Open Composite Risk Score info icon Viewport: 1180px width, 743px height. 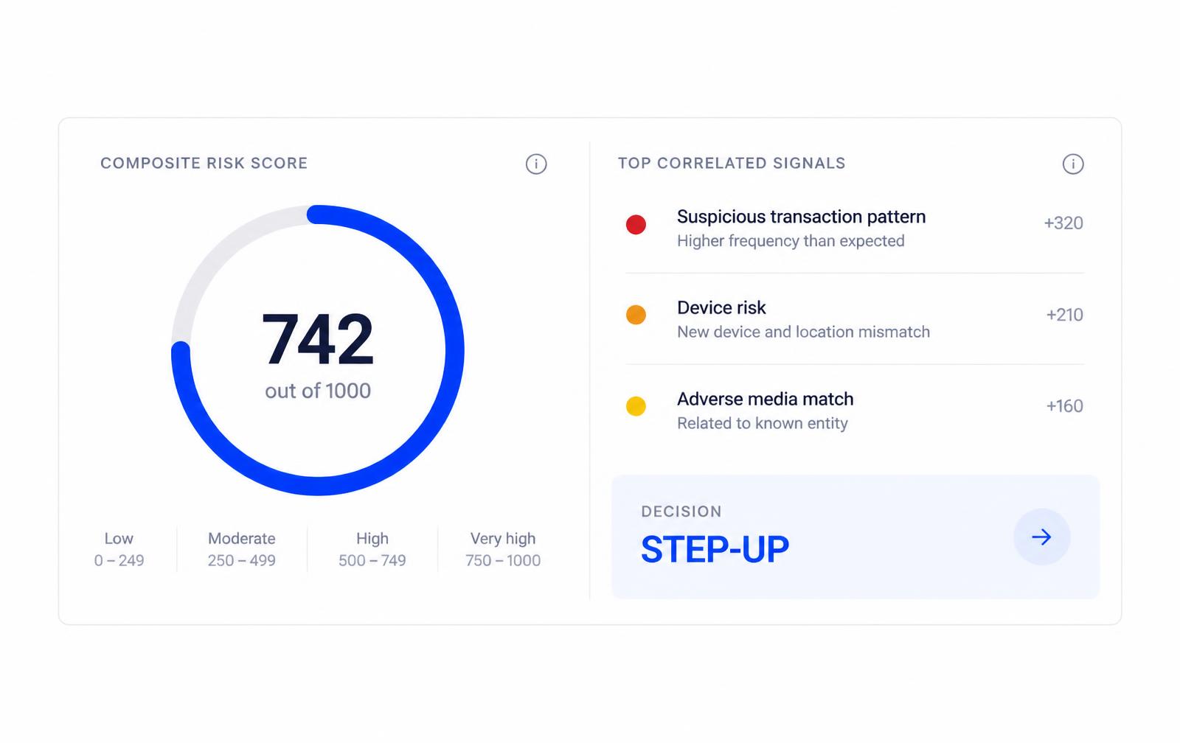click(536, 164)
